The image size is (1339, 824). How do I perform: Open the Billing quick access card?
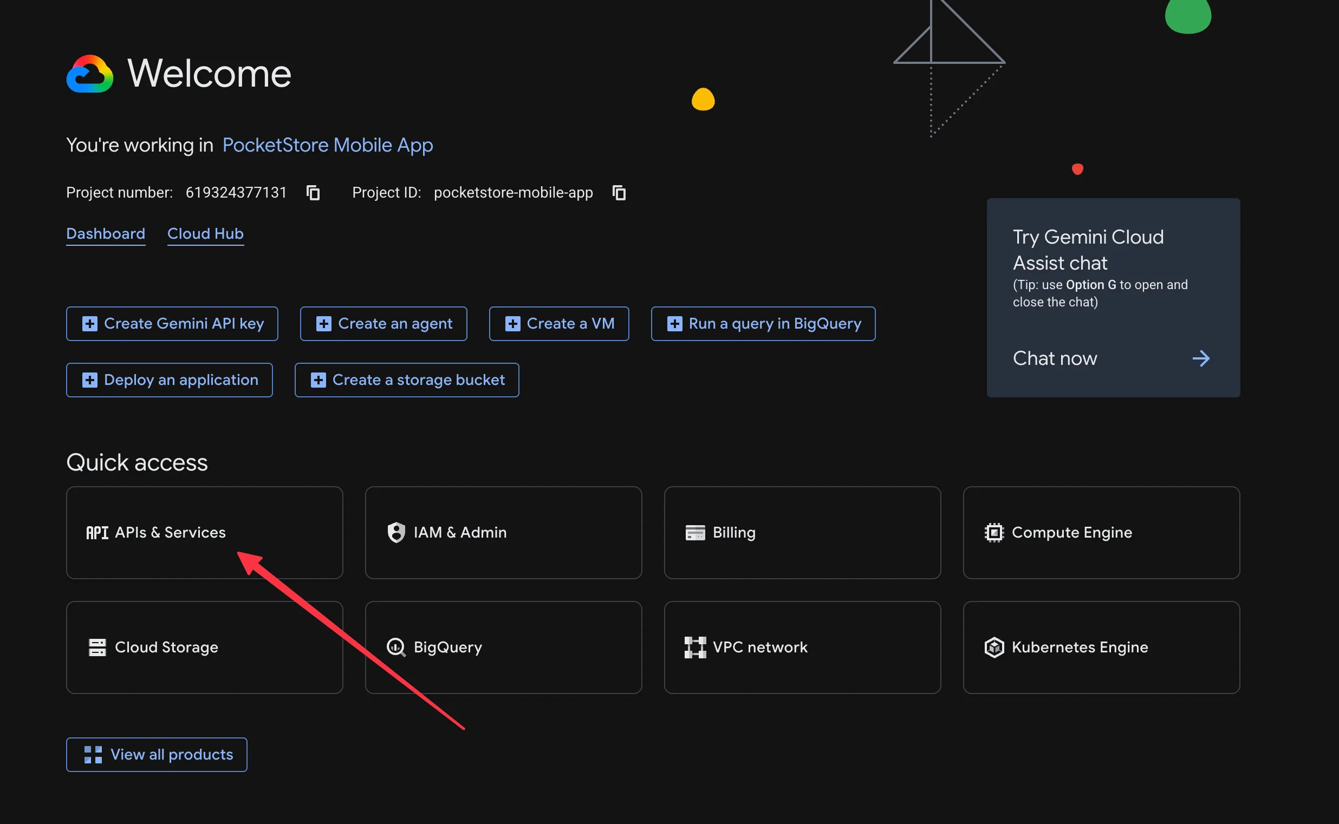point(803,532)
